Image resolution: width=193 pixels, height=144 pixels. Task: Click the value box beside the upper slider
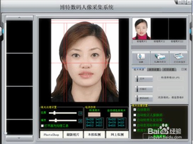[x=80, y=113]
